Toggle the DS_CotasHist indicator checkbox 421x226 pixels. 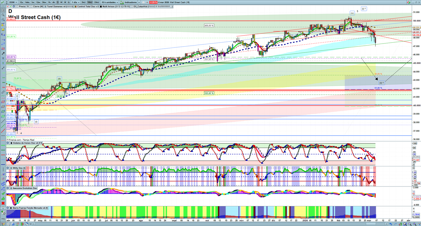click(x=132, y=7)
